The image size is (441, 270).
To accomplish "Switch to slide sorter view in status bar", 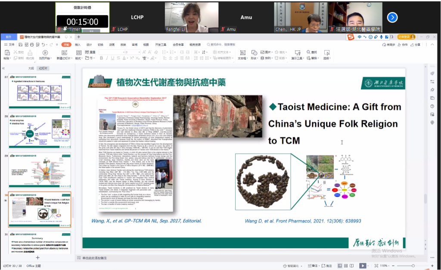I will [346, 266].
